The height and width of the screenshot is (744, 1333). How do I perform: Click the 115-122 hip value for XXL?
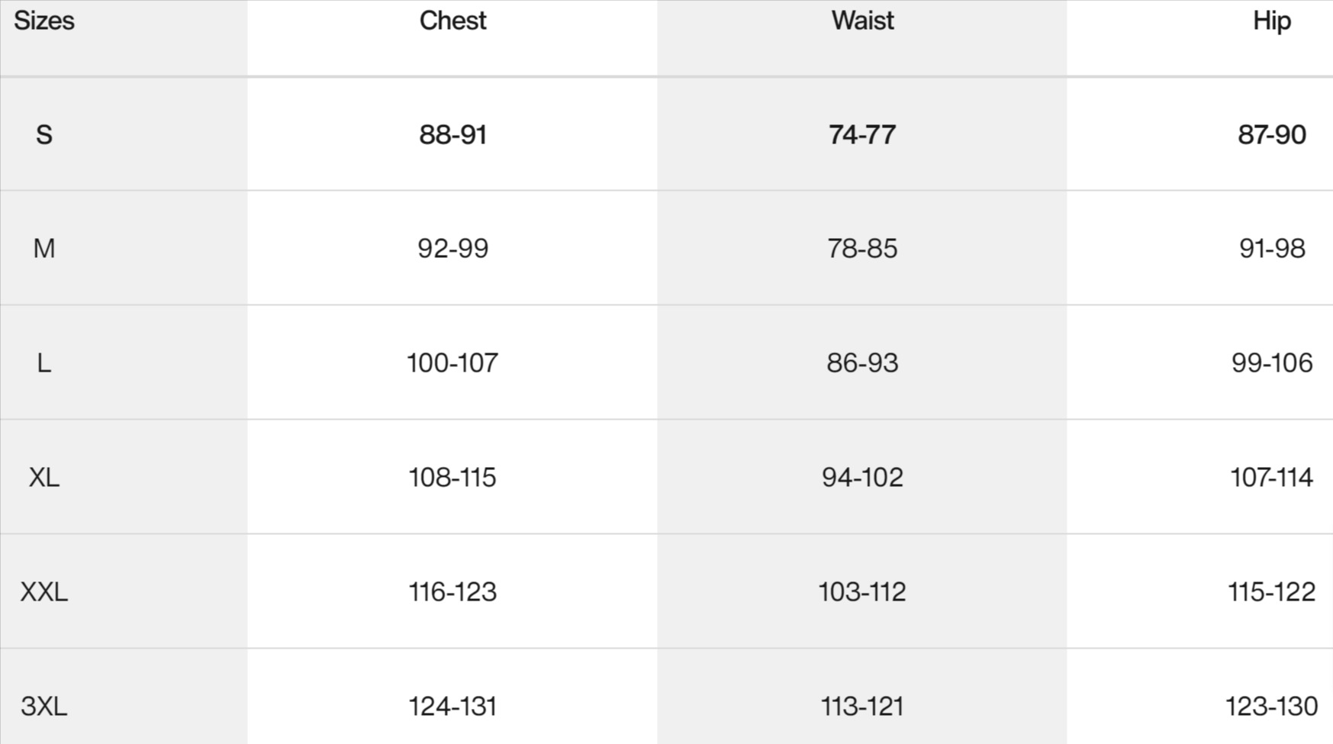1271,592
